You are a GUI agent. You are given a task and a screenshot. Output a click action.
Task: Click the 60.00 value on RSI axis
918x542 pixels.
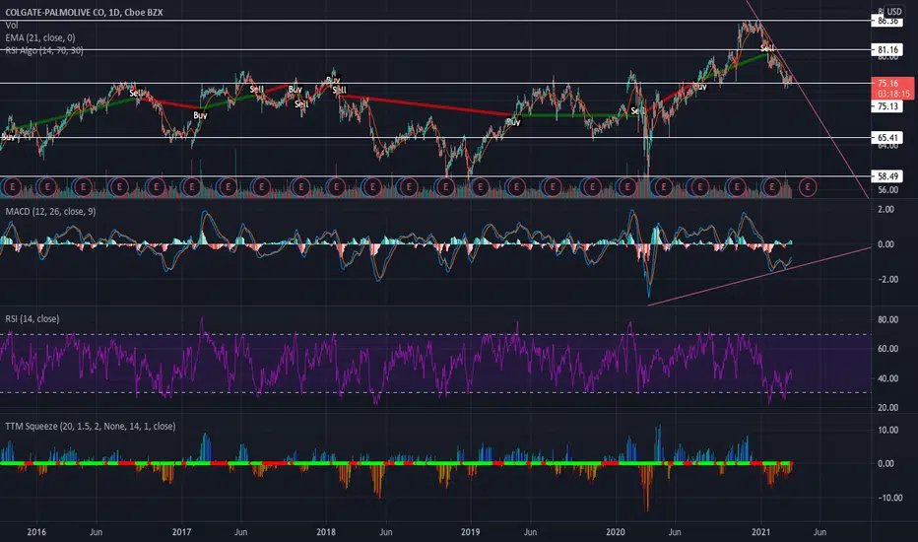(x=887, y=349)
